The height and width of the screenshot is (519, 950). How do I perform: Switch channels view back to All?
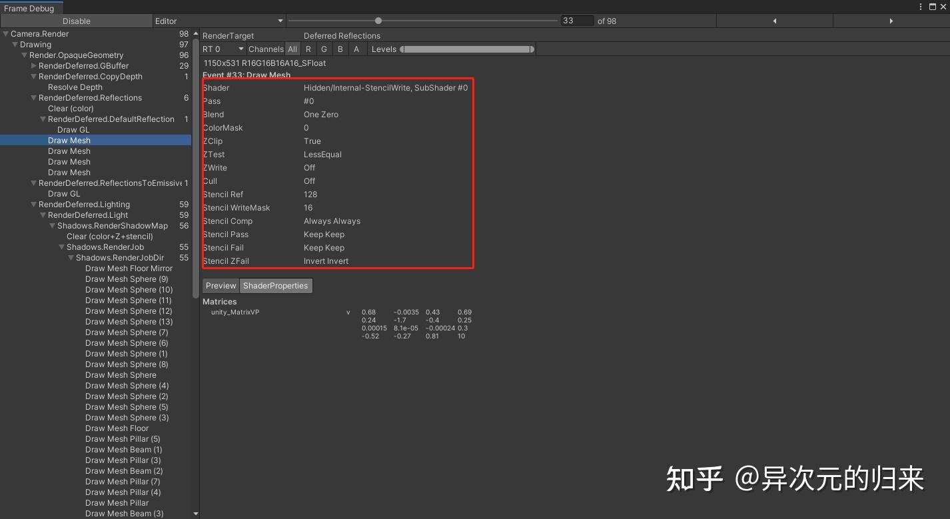coord(292,49)
